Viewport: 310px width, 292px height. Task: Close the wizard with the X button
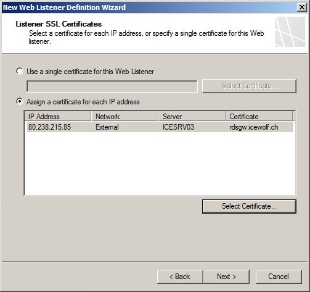point(302,7)
